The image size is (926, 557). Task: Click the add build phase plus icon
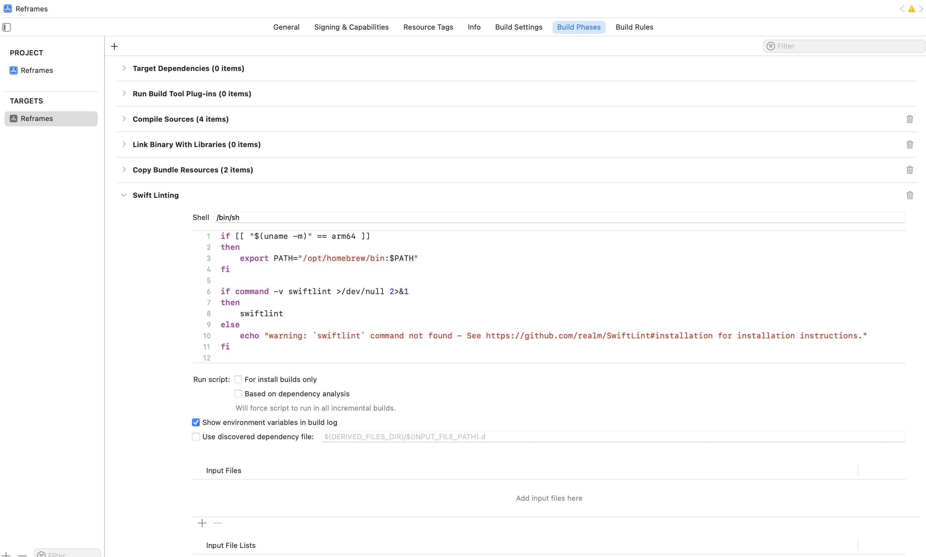click(115, 46)
